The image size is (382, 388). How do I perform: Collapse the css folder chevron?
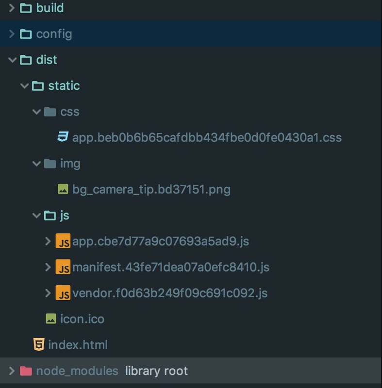(36, 112)
